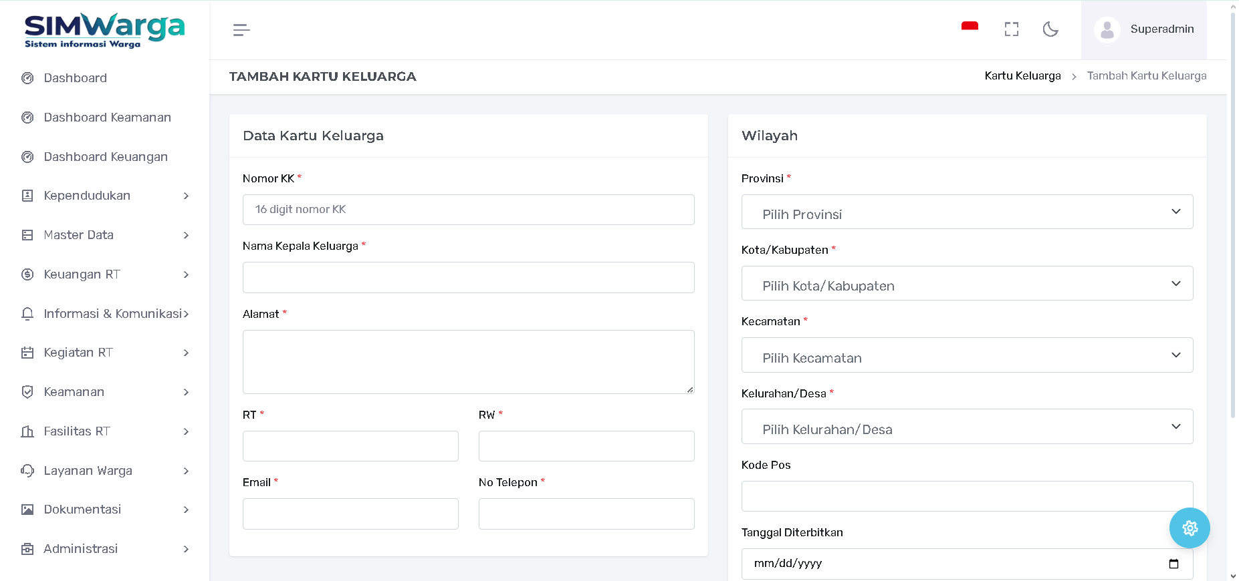Screen dimensions: 1239x581
Task: Expand the Kependudukan sidebar menu
Action: 105,196
